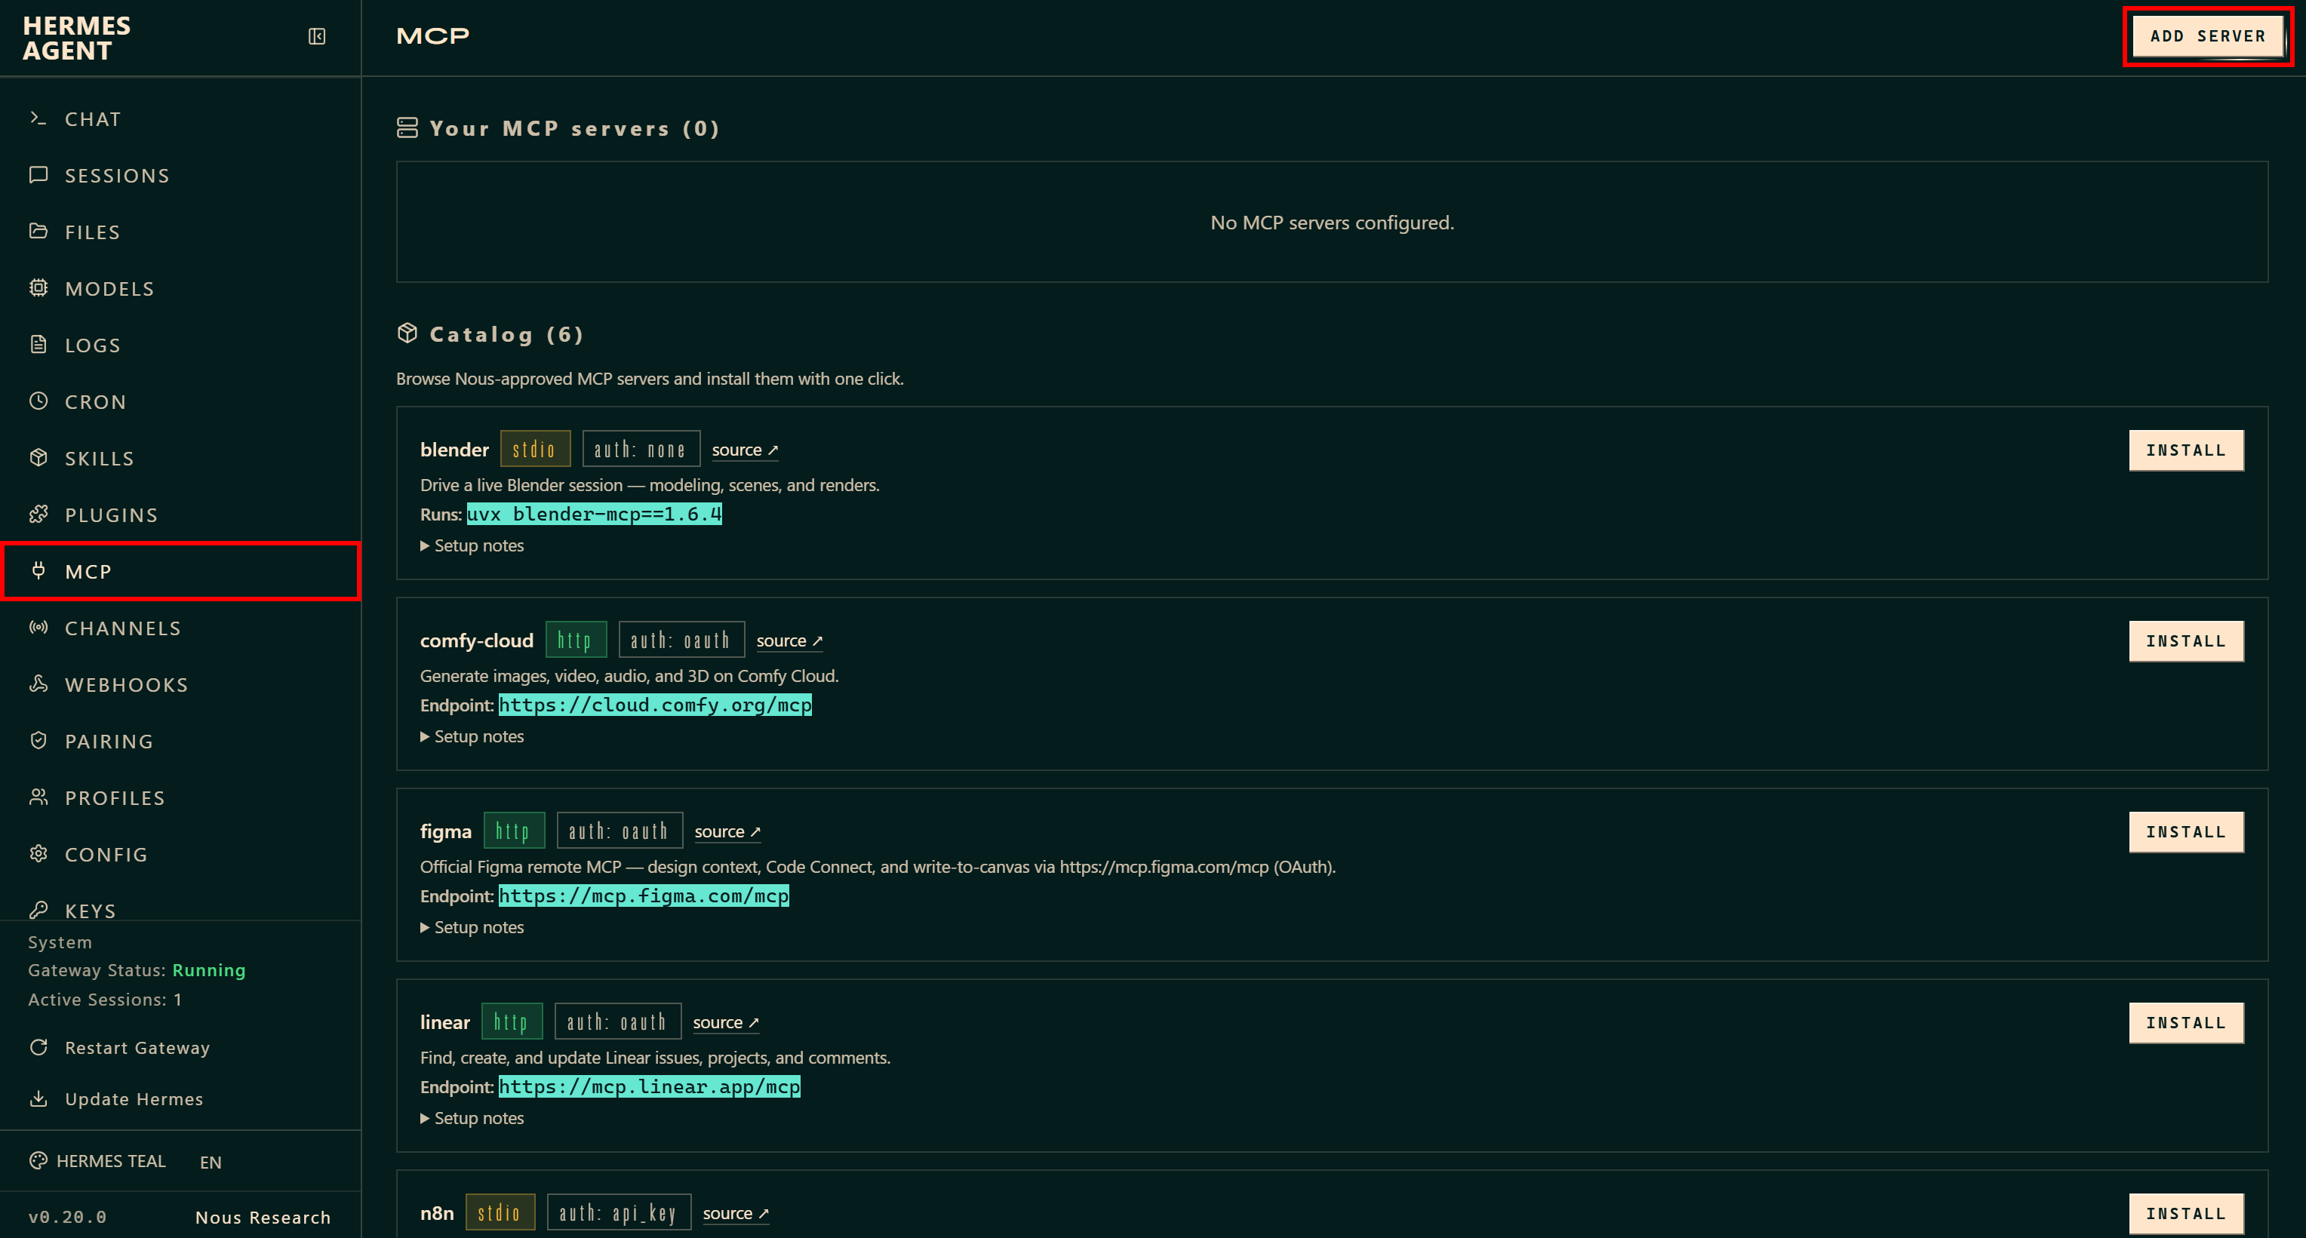Image resolution: width=2306 pixels, height=1238 pixels.
Task: Open linear source link
Action: [x=726, y=1022]
